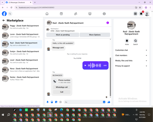Screen dimensions: 153x122
Task: Expand Customize chat section
Action: (x=131, y=50)
